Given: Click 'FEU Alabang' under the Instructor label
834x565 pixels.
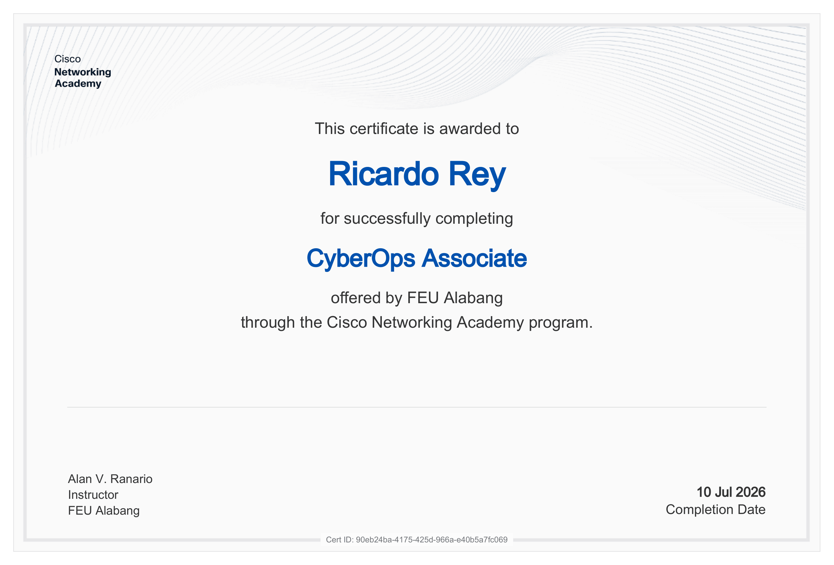Looking at the screenshot, I should click(x=104, y=511).
